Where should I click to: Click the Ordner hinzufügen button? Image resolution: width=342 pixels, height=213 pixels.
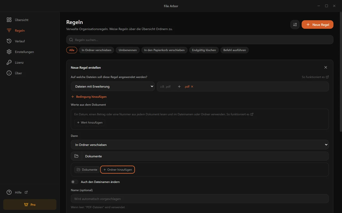118,170
